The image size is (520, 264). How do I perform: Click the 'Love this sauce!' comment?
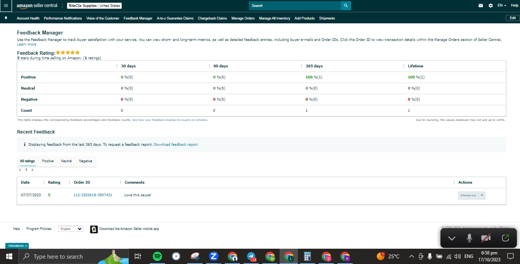[x=138, y=195]
